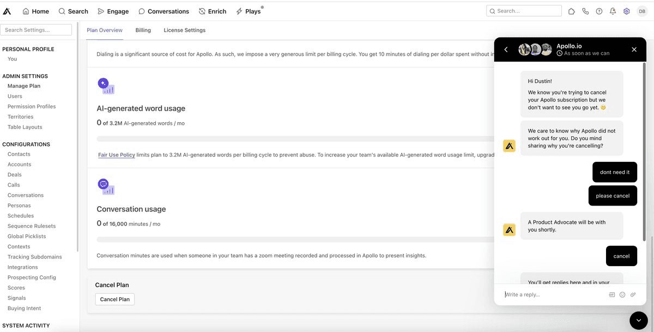The image size is (654, 332).
Task: Open the phone dialer icon
Action: pos(585,11)
